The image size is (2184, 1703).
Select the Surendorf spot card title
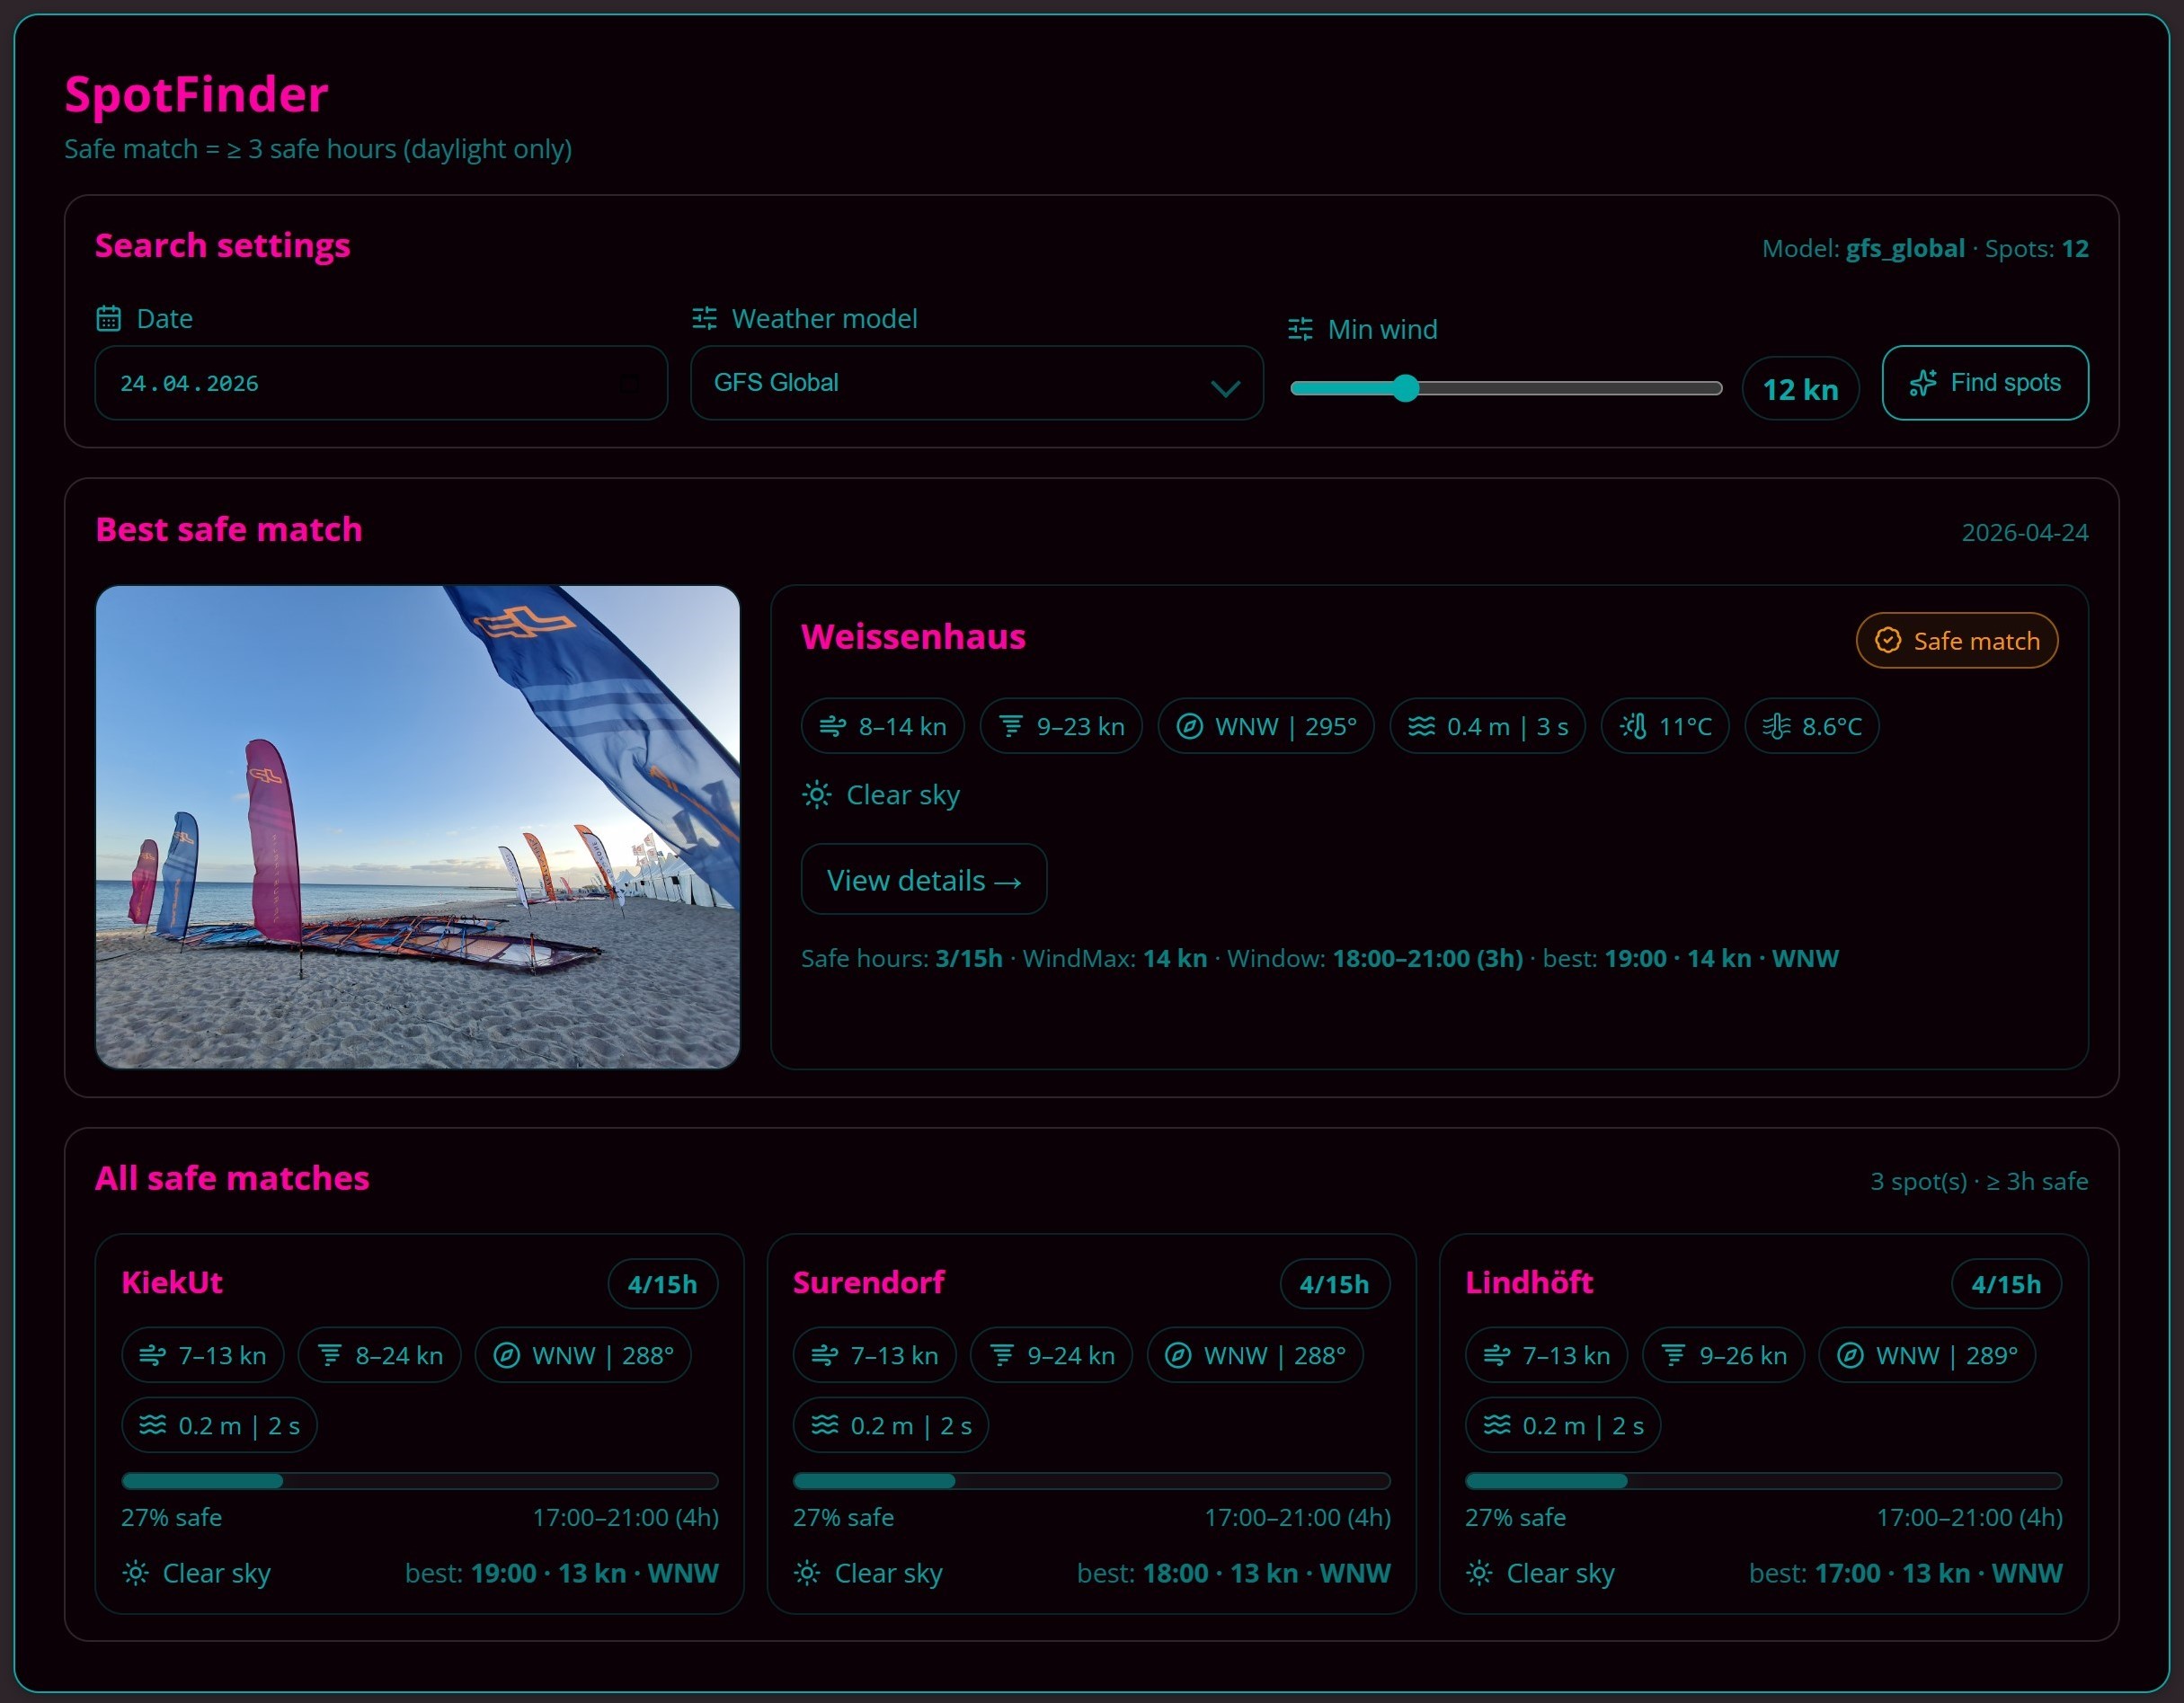[868, 1283]
